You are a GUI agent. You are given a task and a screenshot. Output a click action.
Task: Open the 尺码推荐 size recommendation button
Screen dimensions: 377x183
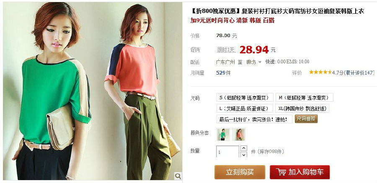(306, 119)
